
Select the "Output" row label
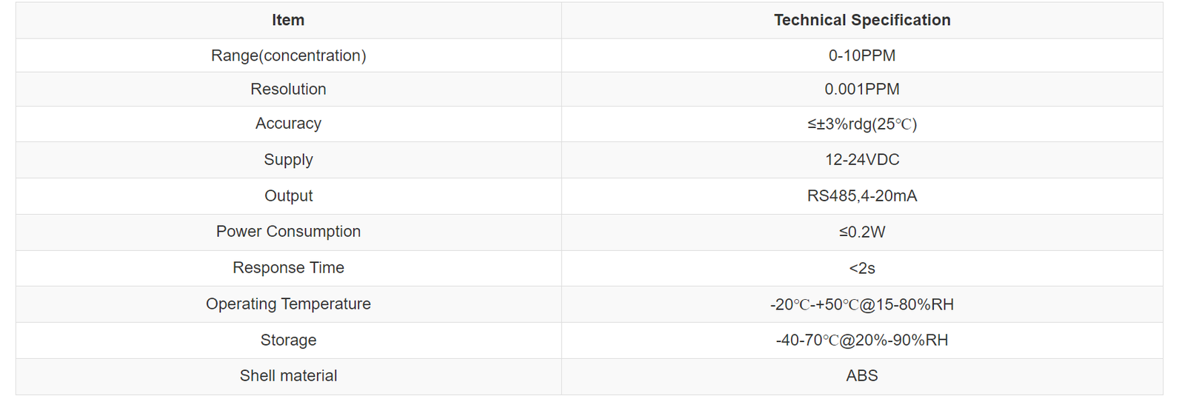point(288,196)
